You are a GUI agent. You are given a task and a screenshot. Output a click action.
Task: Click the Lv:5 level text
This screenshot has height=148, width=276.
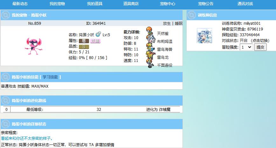point(106,35)
